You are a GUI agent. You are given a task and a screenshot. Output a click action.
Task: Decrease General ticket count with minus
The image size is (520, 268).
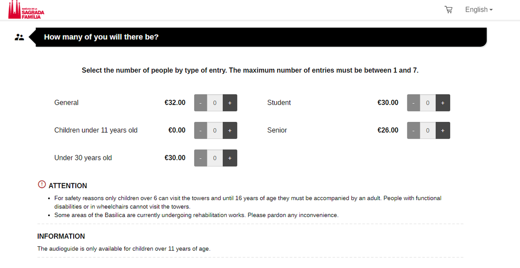point(201,103)
